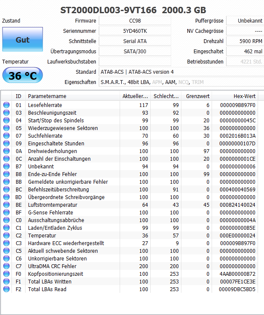Click status orb for Aktuell schwebende Sektoren
This screenshot has height=315, width=264.
[6, 251]
